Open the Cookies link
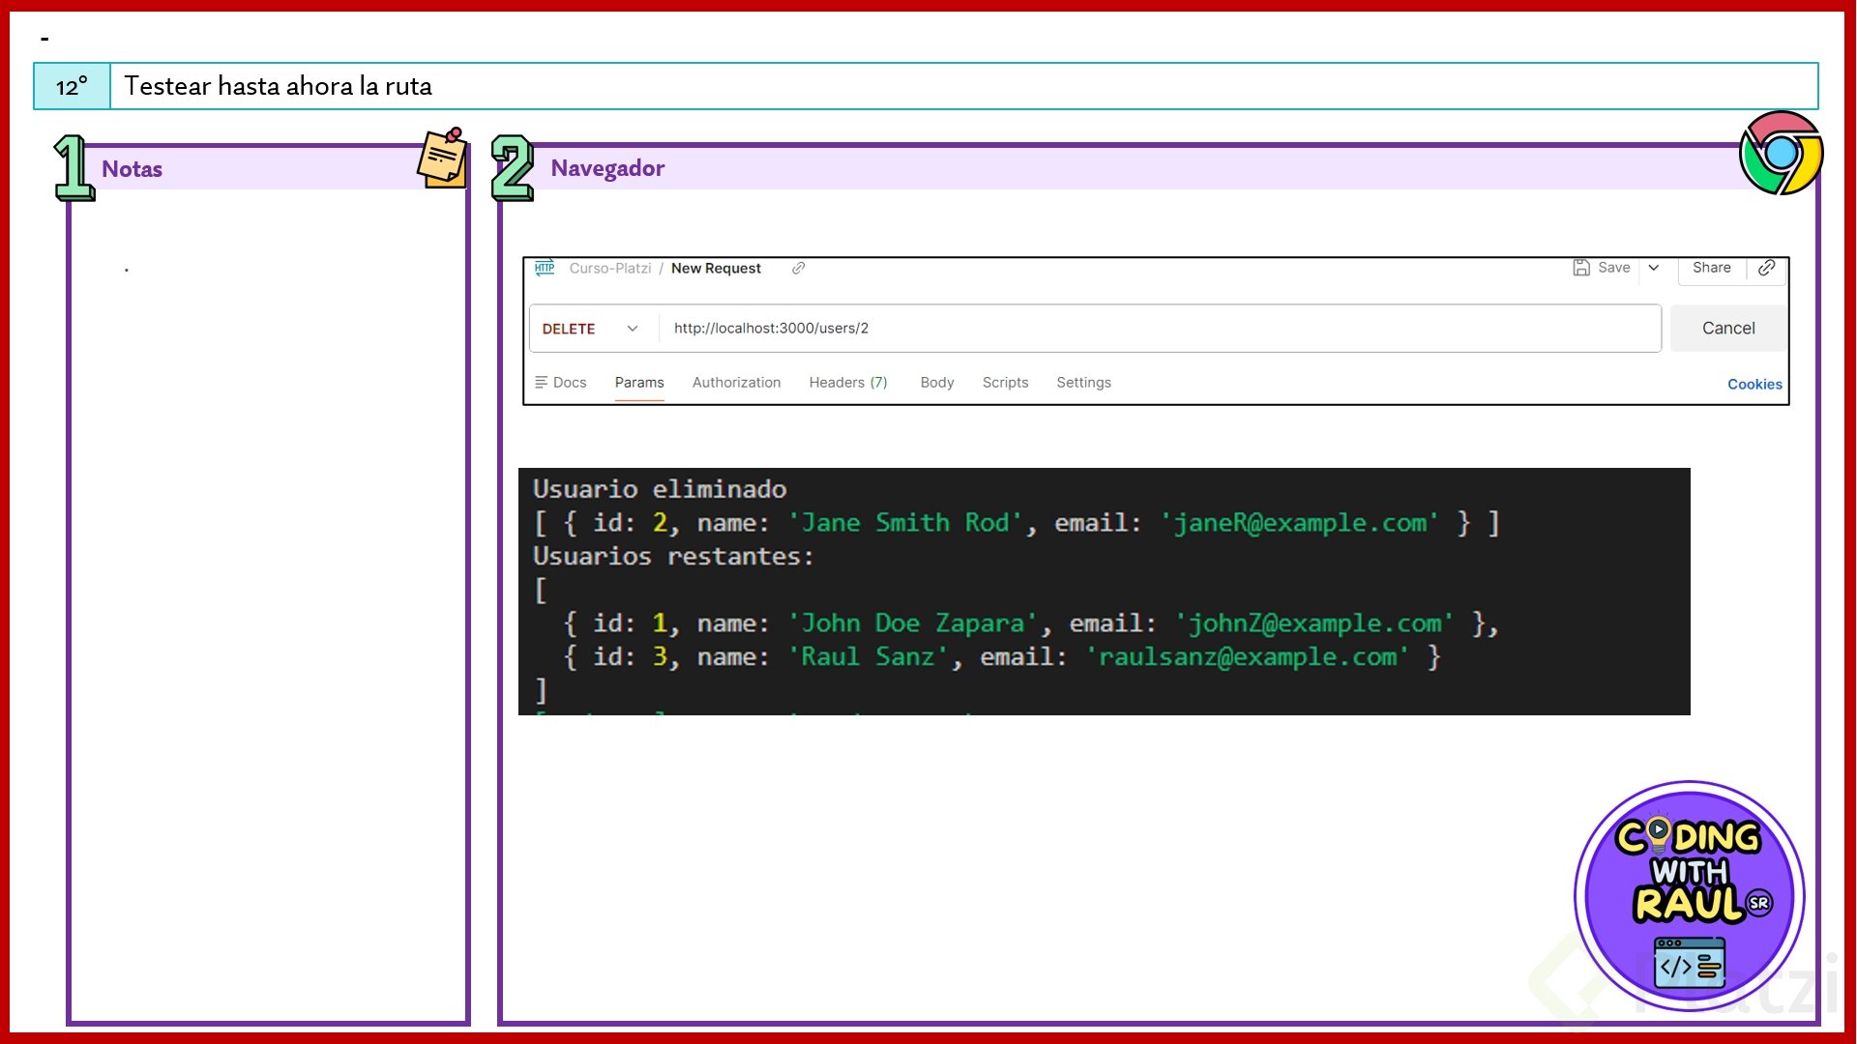Image resolution: width=1857 pixels, height=1044 pixels. [1754, 385]
